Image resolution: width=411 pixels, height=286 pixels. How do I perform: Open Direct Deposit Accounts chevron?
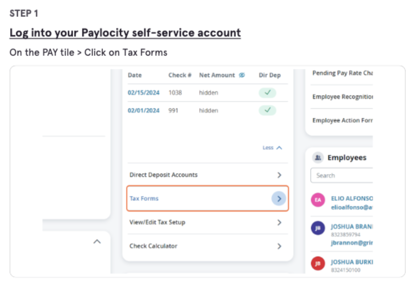coord(279,175)
